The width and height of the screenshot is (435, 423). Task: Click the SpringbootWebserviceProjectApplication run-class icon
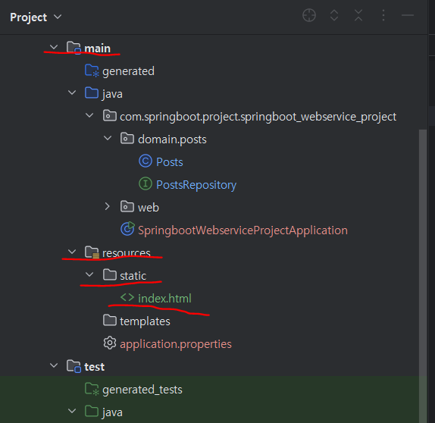point(127,229)
